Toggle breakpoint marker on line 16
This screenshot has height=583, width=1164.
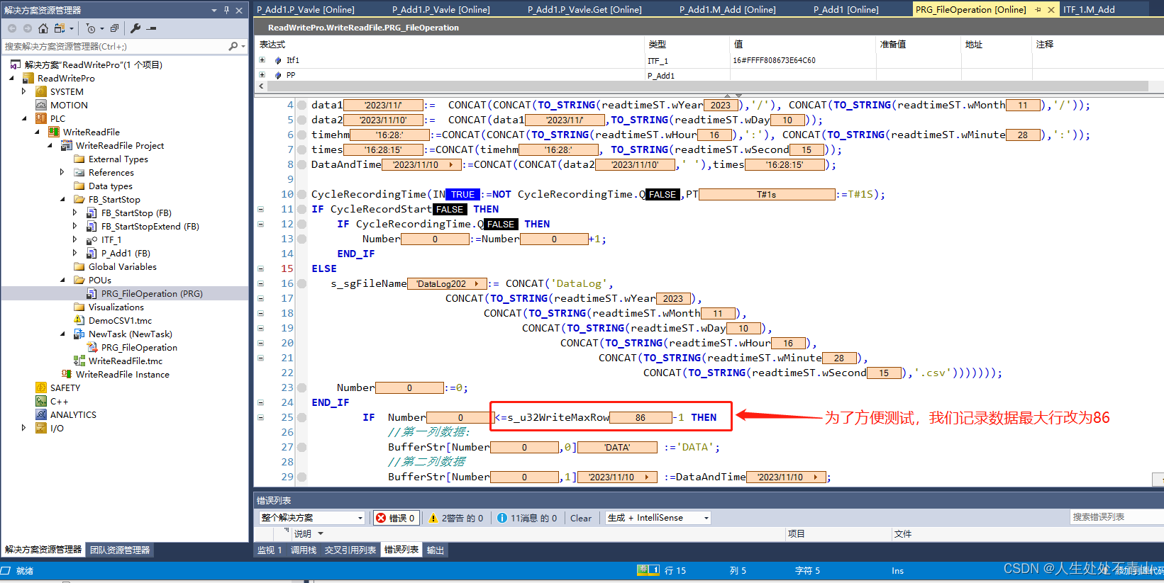[x=301, y=283]
